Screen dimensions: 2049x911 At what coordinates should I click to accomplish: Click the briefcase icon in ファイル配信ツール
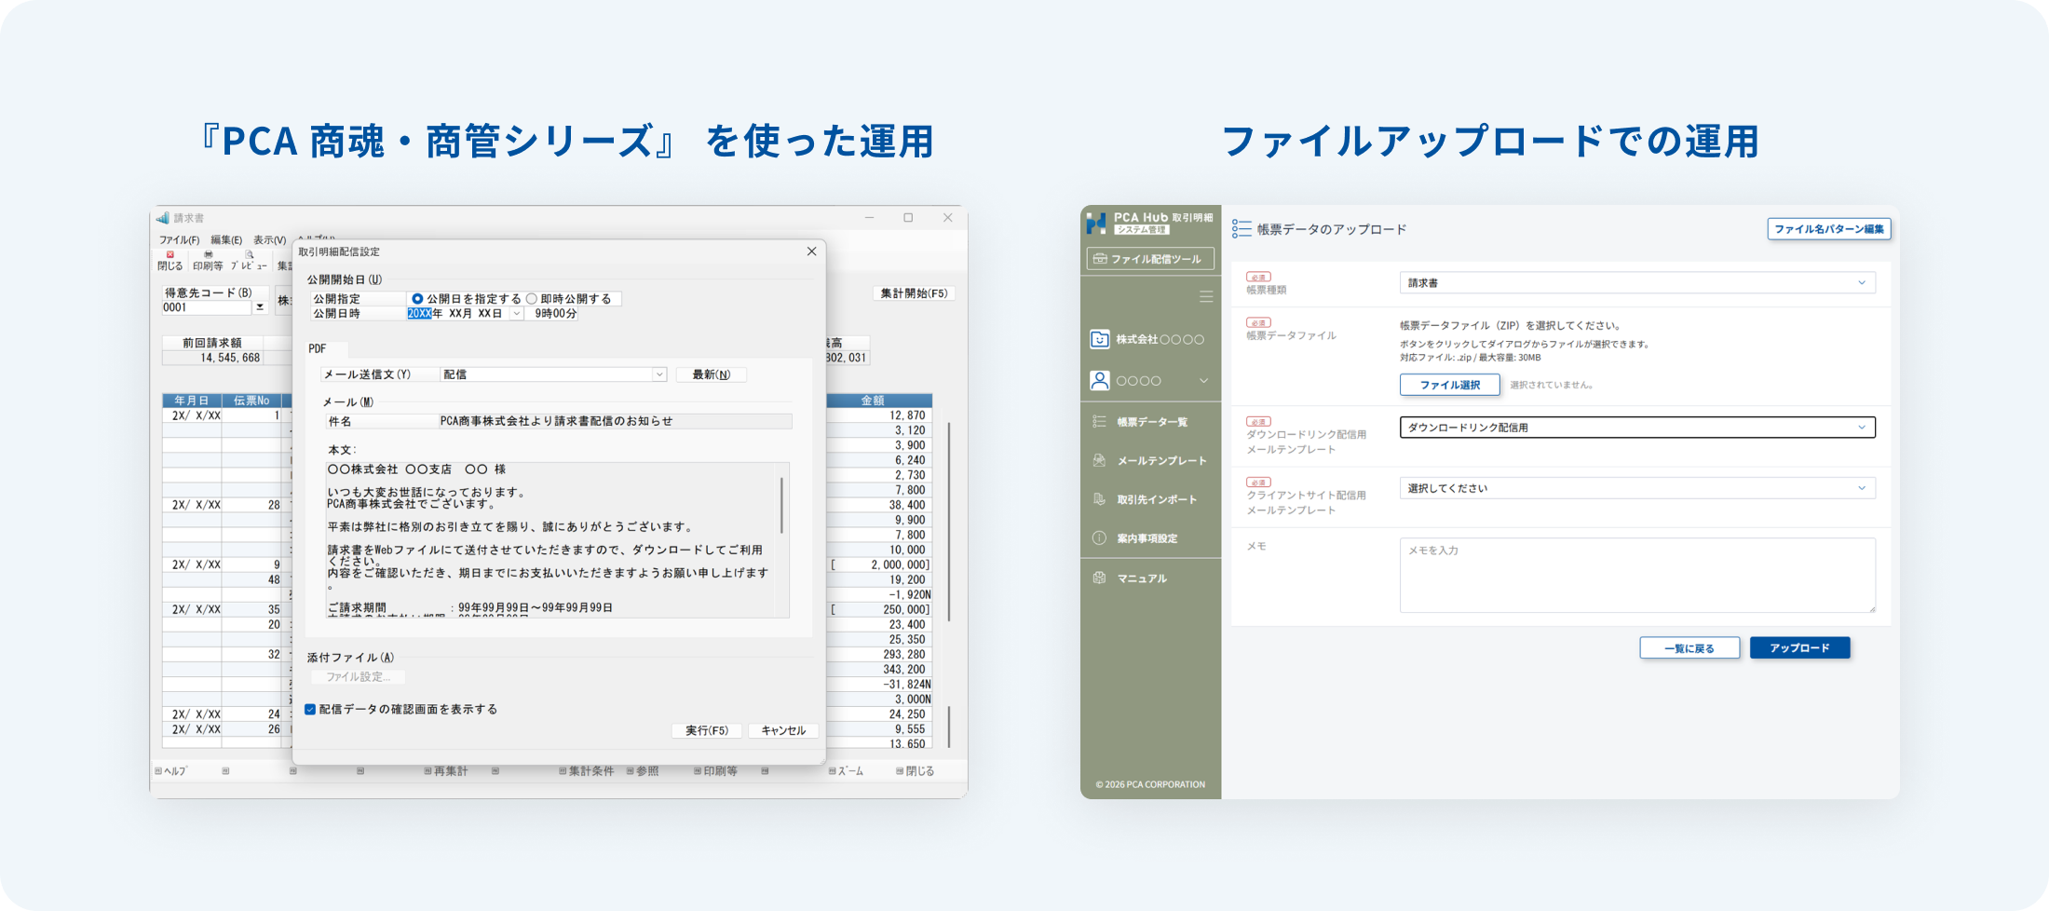coord(1100,259)
